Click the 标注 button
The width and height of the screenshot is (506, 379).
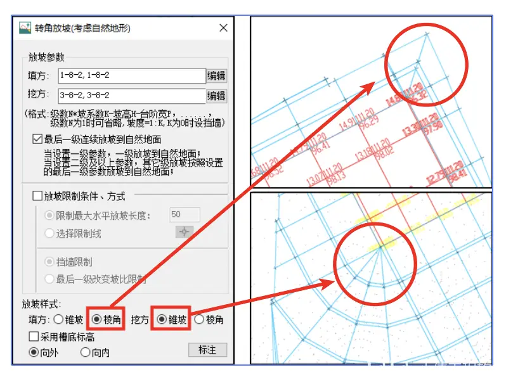(x=207, y=350)
